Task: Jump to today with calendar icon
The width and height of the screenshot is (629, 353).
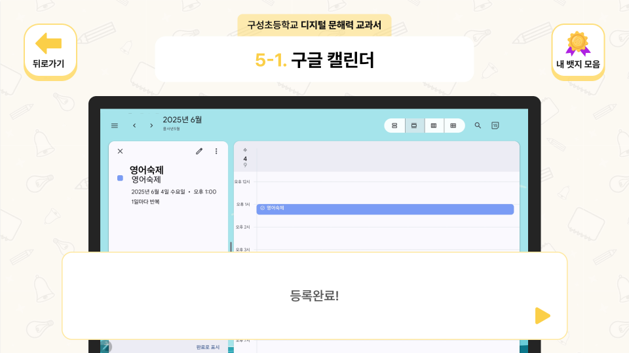Action: (496, 126)
